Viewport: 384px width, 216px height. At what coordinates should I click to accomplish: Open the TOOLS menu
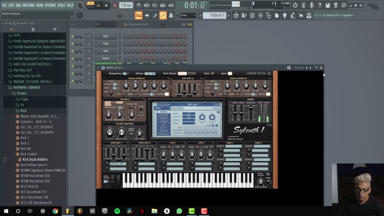point(61,5)
